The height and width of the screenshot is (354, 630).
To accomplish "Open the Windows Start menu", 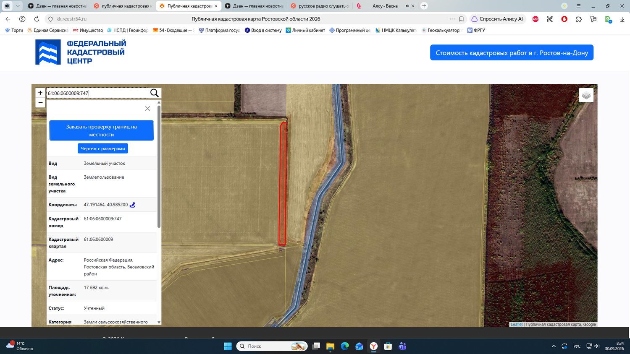I will click(x=228, y=346).
